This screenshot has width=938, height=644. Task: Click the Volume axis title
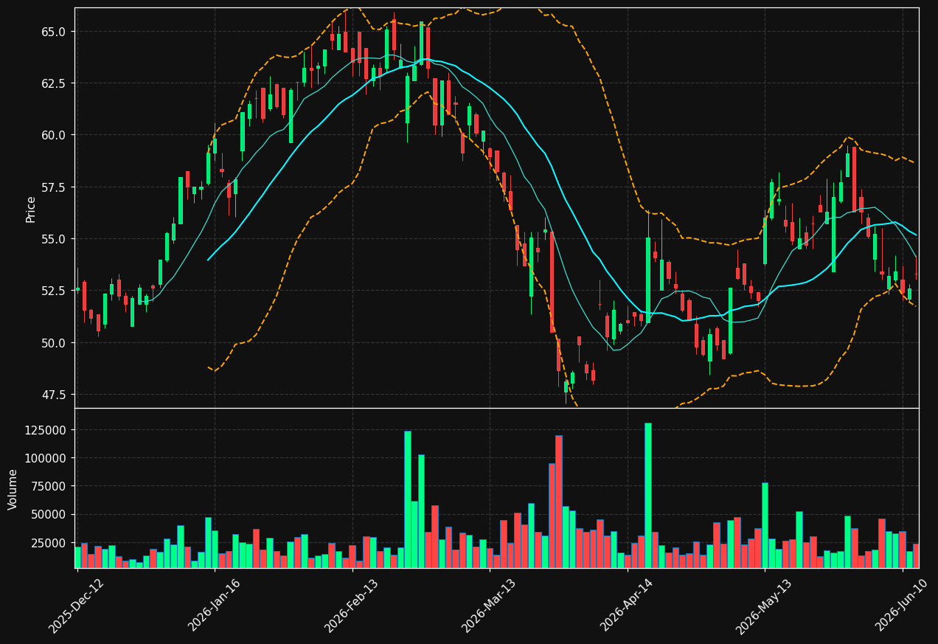(13, 488)
